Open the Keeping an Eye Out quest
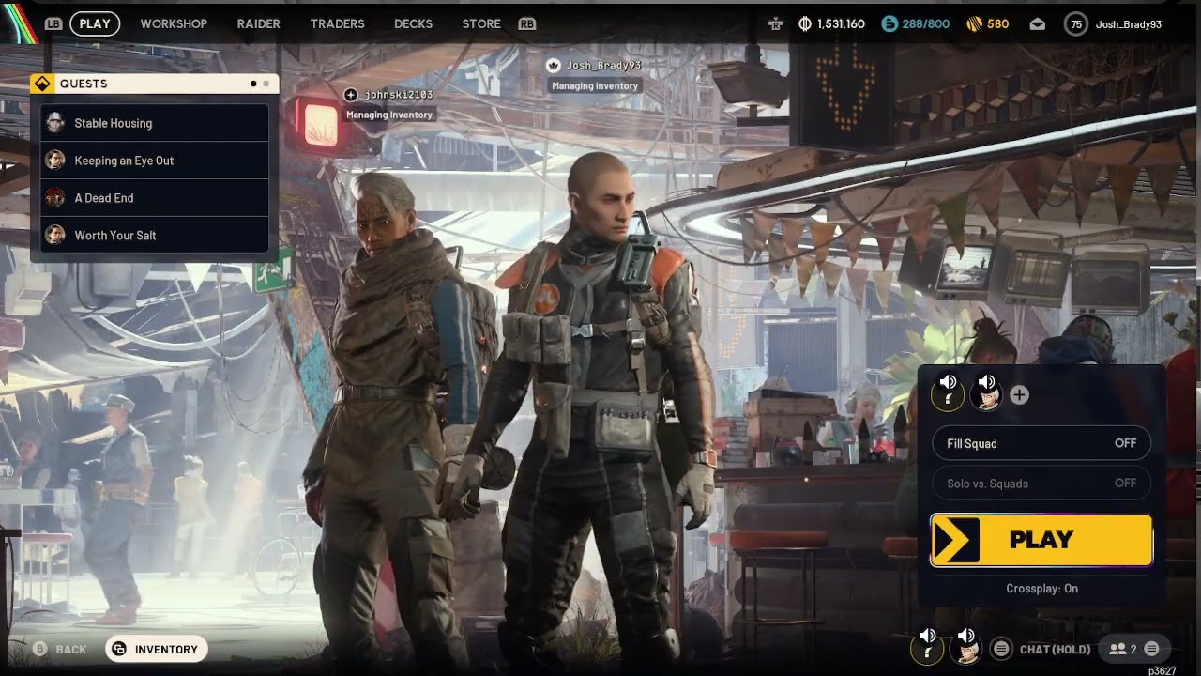This screenshot has height=676, width=1201. 155,161
